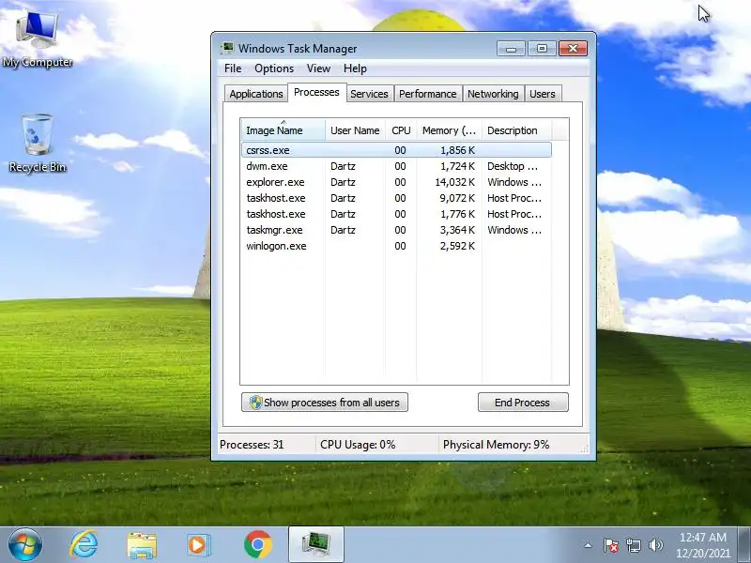Select taskhost.exe using 9,072 K

(396, 198)
